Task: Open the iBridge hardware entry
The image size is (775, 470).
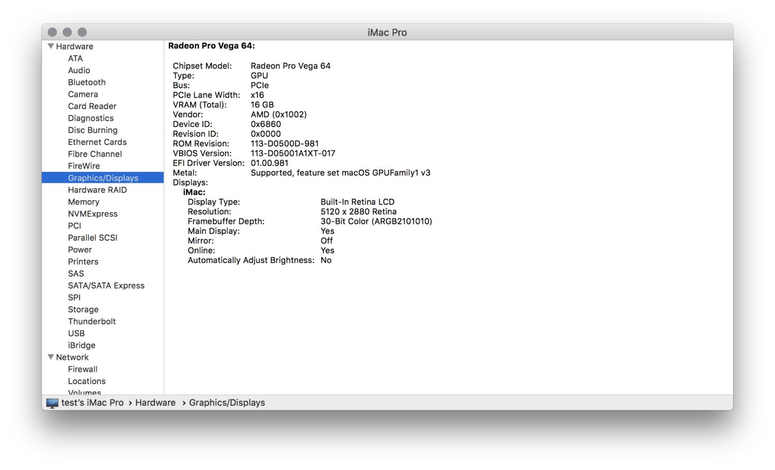Action: [x=81, y=345]
